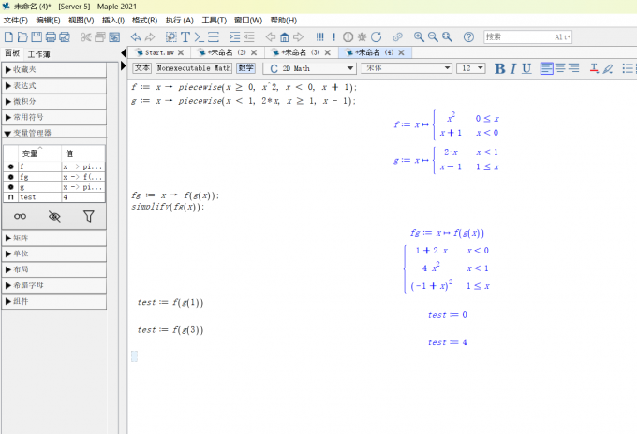Click the 搜索 search field
637x434 pixels.
coord(527,36)
